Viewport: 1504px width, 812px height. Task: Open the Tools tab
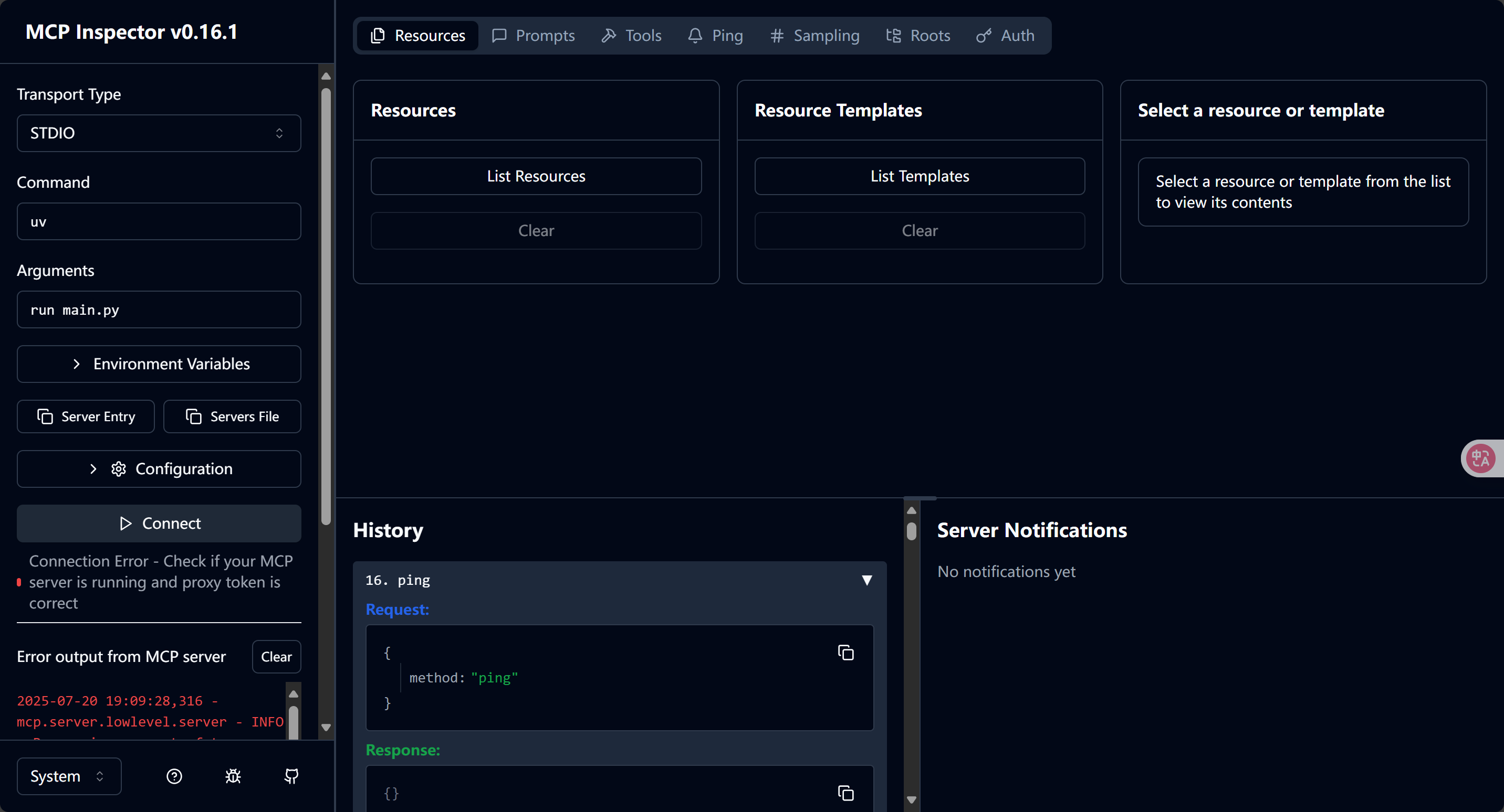click(x=632, y=36)
